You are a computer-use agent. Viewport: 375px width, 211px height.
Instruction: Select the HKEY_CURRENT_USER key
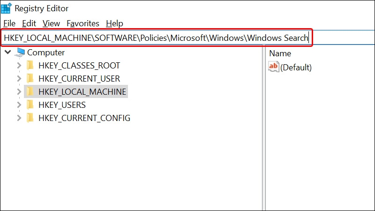coord(79,78)
